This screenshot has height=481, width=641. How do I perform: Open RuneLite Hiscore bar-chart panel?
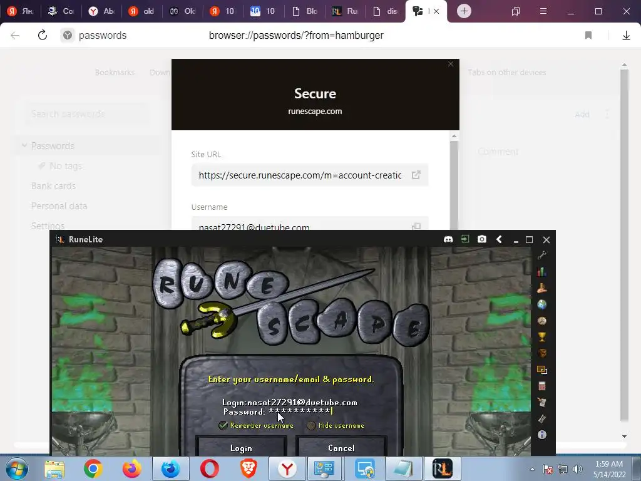(542, 272)
